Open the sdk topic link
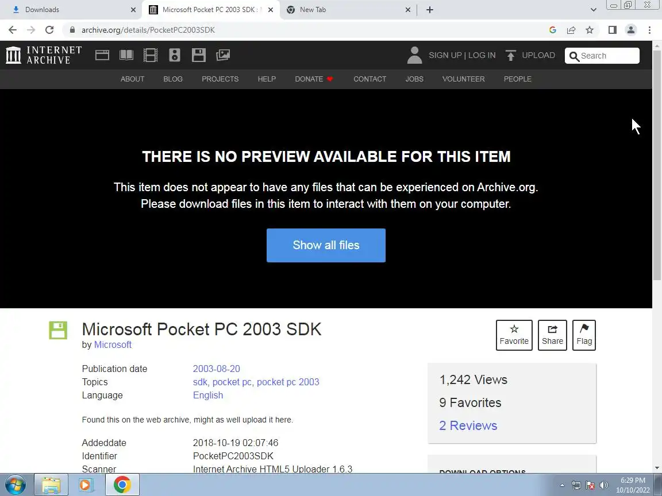This screenshot has width=662, height=496. coord(200,382)
